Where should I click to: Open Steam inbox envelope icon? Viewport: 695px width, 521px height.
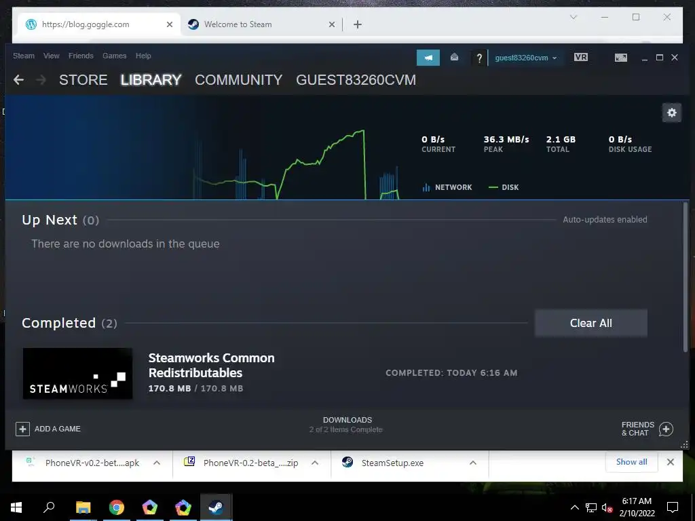[454, 57]
